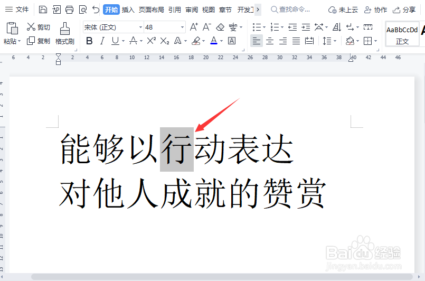Viewport: 425px width, 281px height.
Task: Open the 视图 tab
Action: [209, 10]
